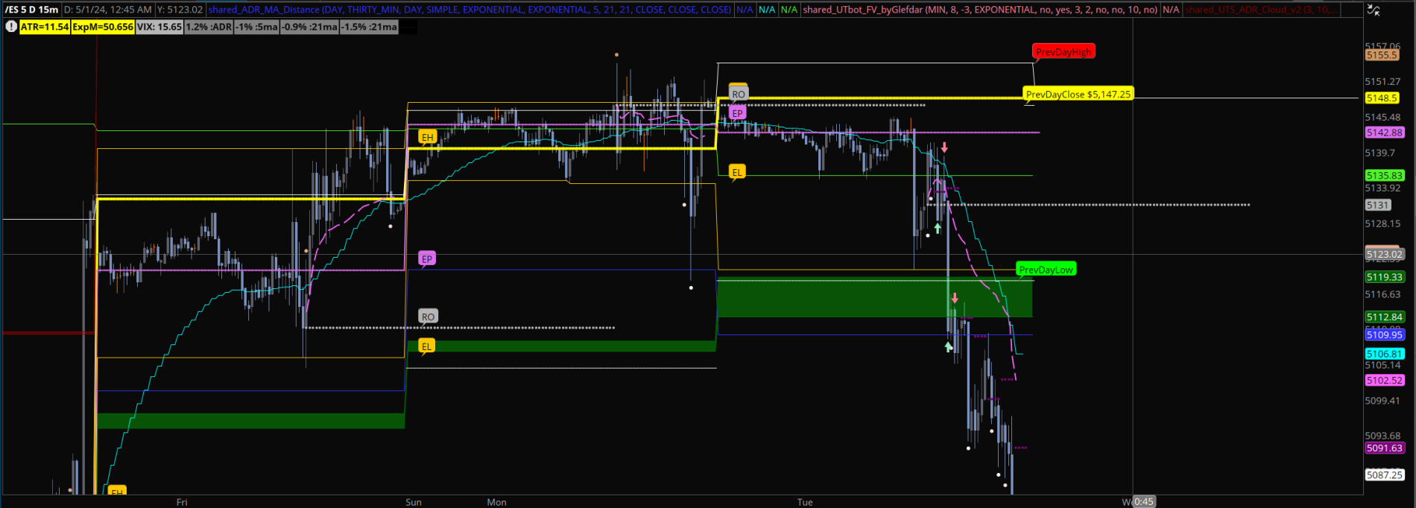Click the dark green 5112.84 axis tag
The width and height of the screenshot is (1416, 508).
tap(1385, 317)
